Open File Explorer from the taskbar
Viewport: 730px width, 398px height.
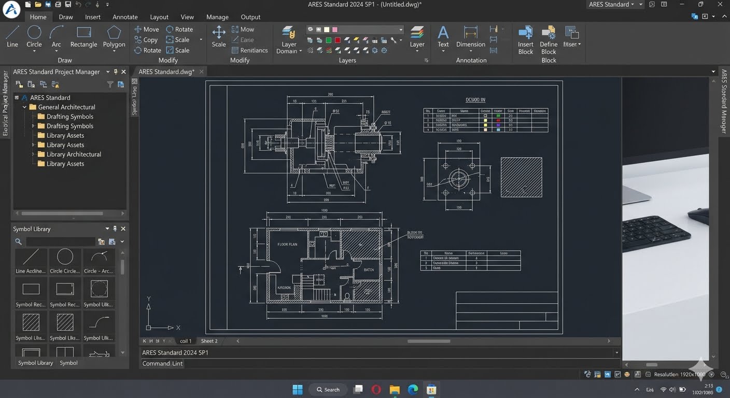pyautogui.click(x=395, y=390)
